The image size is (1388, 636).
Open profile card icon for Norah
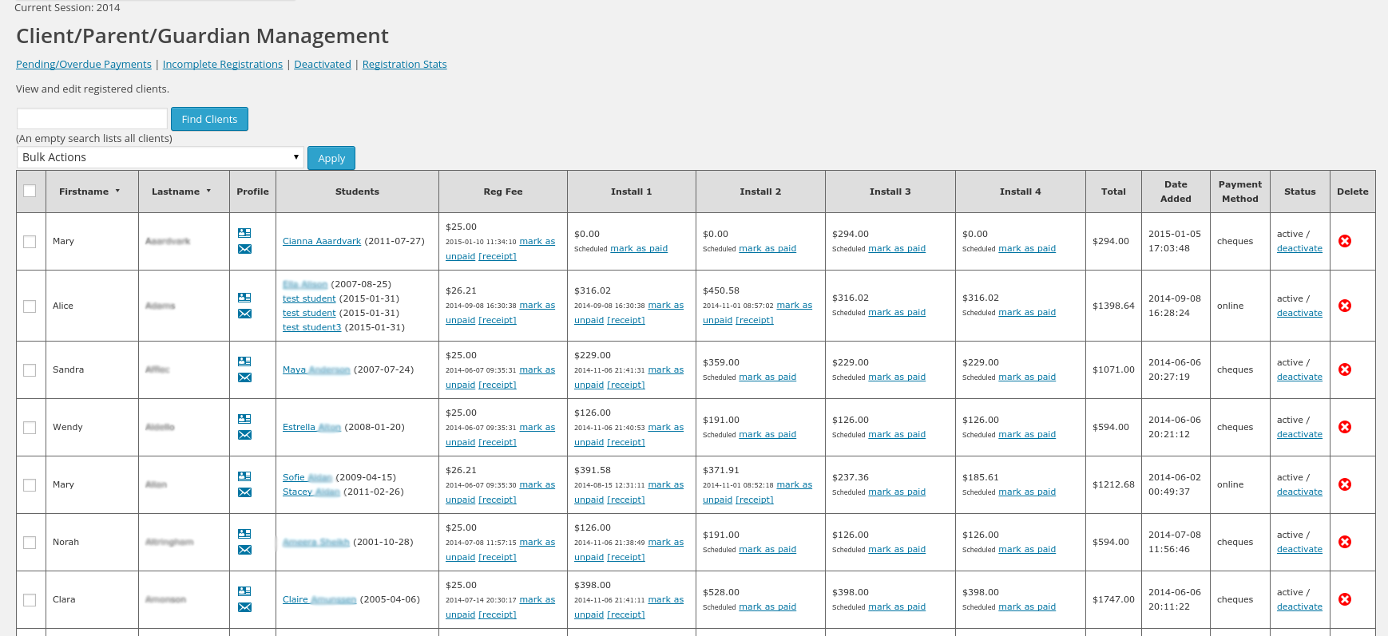(x=244, y=534)
